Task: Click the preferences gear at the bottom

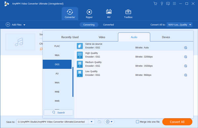Action: [x=108, y=121]
